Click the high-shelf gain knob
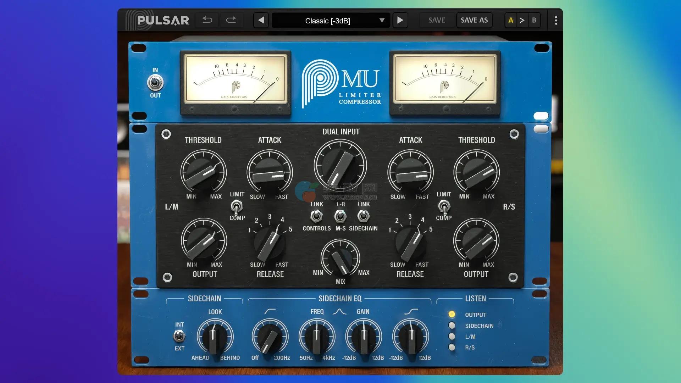This screenshot has width=681, height=383. pos(410,337)
